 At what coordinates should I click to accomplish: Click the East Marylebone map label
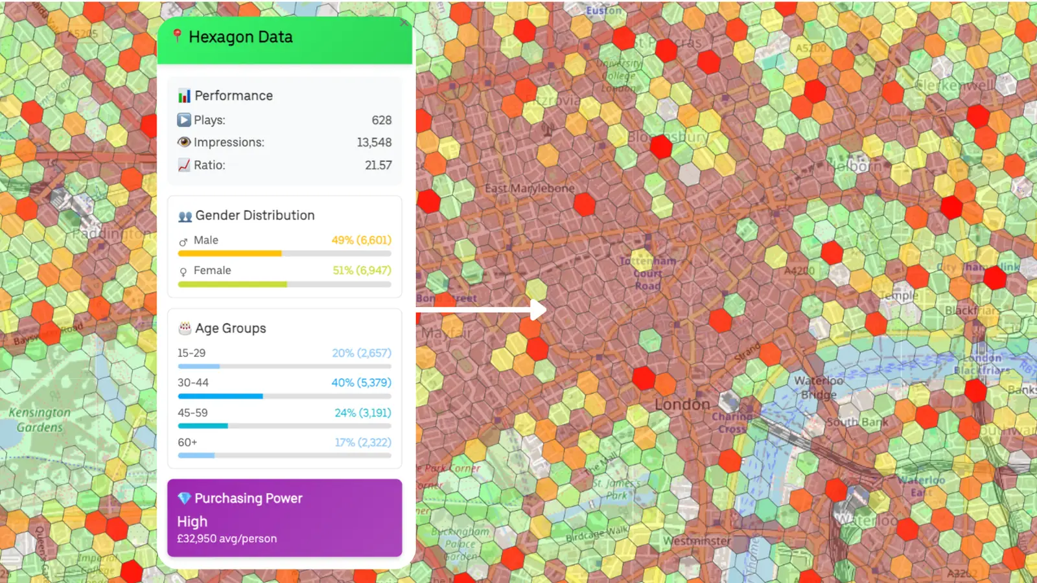[x=530, y=189]
